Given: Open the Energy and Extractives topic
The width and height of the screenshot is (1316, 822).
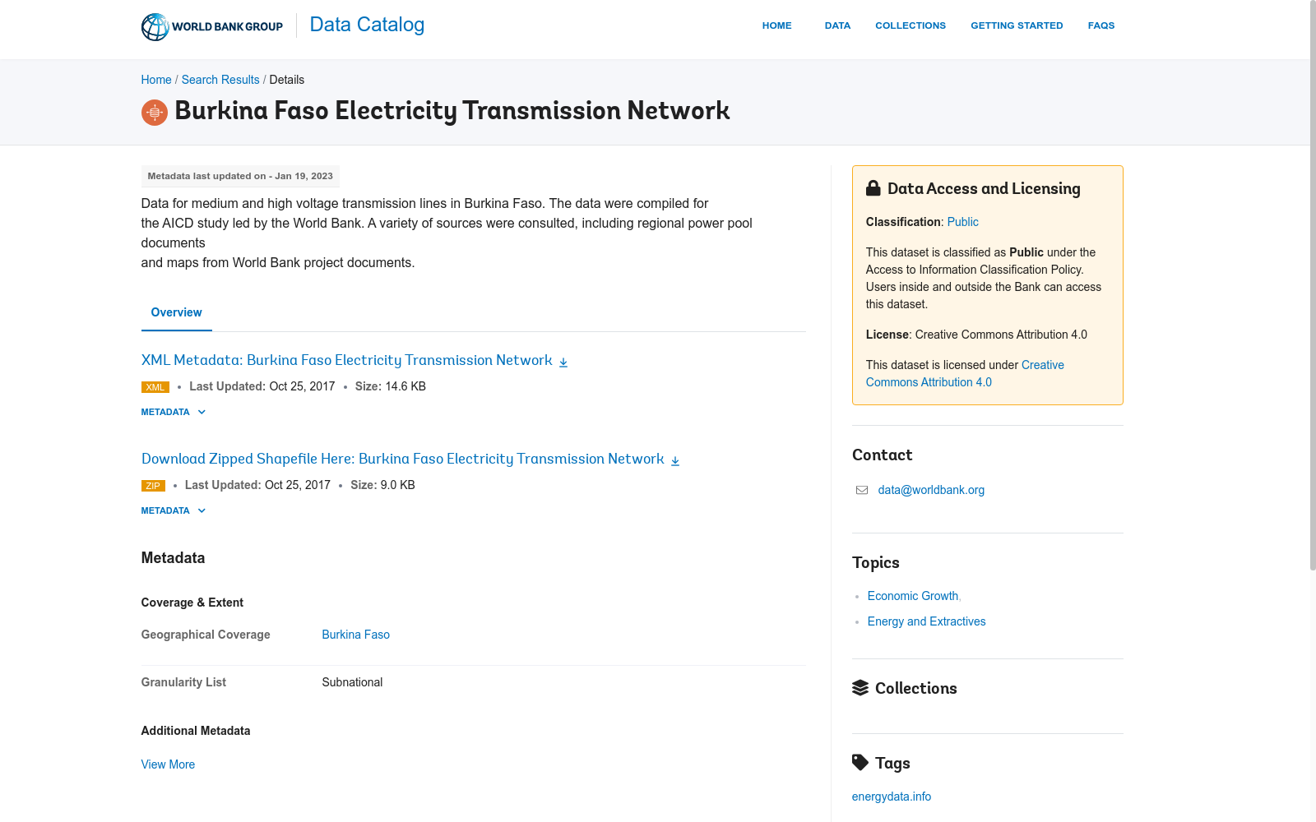Looking at the screenshot, I should (927, 621).
